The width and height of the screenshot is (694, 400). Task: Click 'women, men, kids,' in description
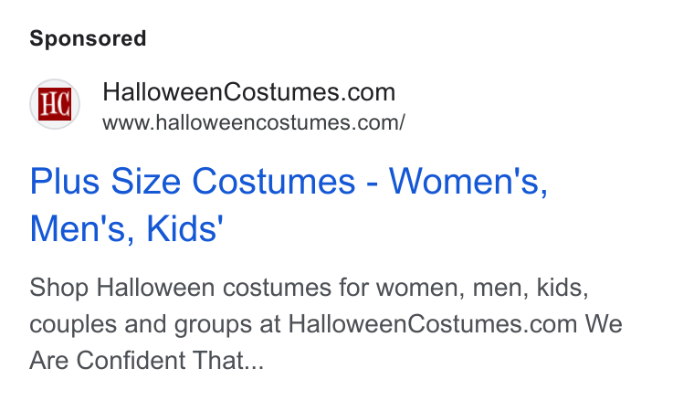point(482,288)
